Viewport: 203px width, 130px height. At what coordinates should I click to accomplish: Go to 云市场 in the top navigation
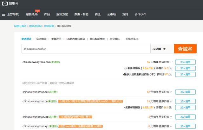pyautogui.click(x=111, y=14)
